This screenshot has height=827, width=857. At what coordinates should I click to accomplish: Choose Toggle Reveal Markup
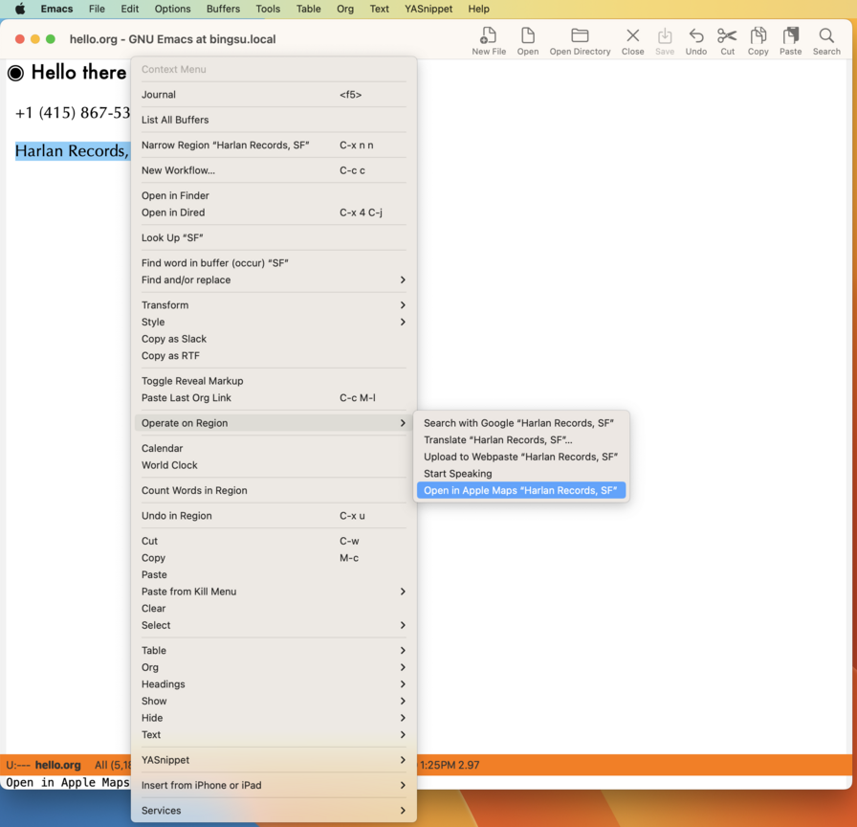point(274,381)
